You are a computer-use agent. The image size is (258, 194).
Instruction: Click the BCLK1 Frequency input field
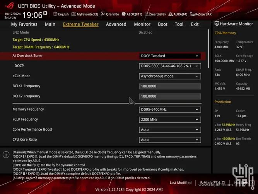pos(170,86)
